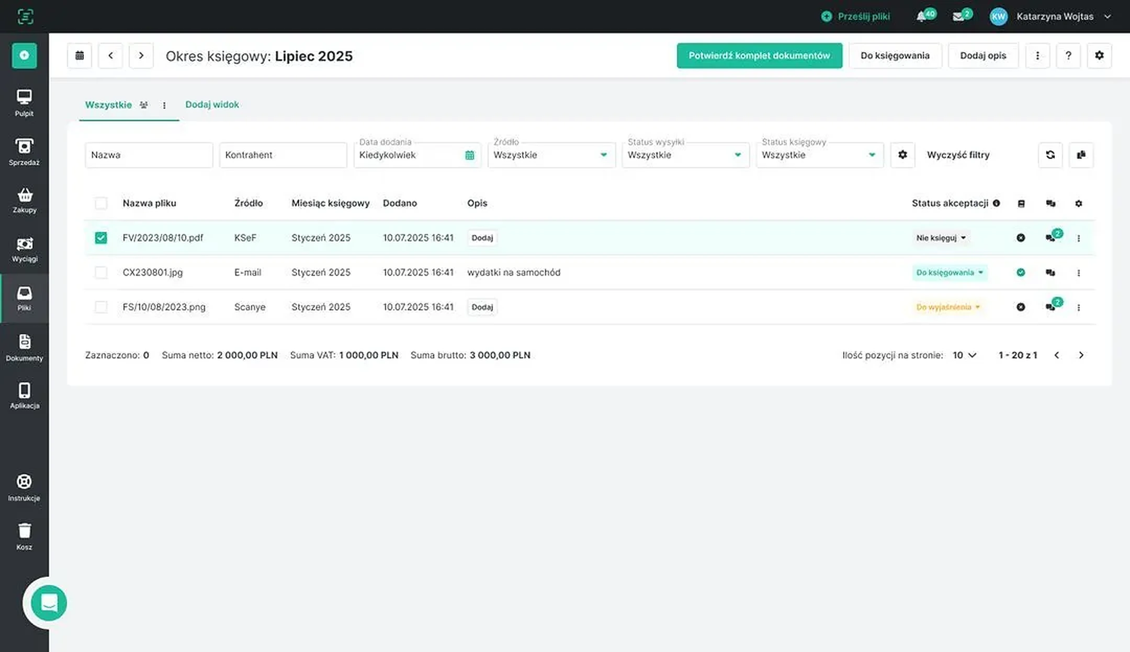Open the Pliki sidebar section
The width and height of the screenshot is (1130, 652).
click(24, 298)
